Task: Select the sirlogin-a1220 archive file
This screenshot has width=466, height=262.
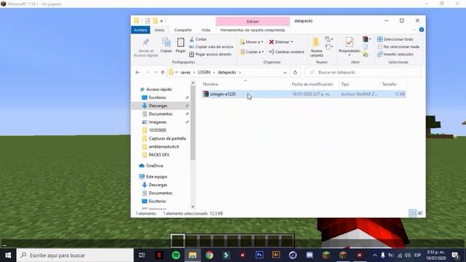Action: (304, 94)
